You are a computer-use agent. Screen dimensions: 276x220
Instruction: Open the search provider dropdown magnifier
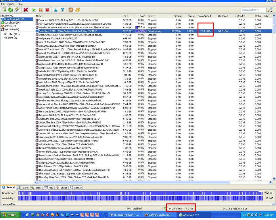(270, 10)
